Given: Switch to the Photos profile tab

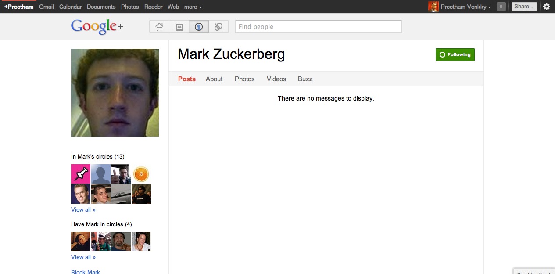Looking at the screenshot, I should click(245, 79).
